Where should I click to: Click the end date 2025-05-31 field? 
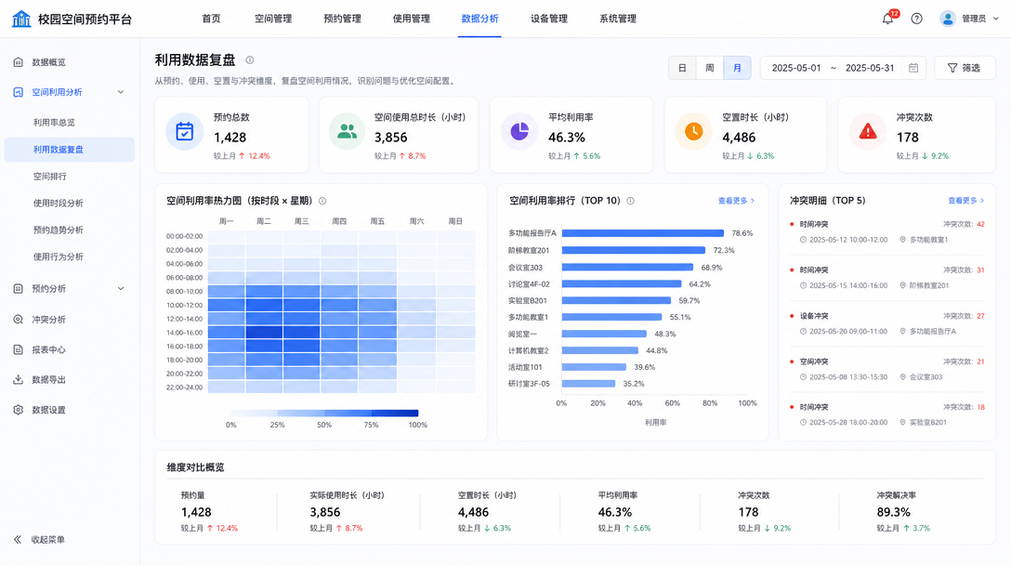coord(869,68)
